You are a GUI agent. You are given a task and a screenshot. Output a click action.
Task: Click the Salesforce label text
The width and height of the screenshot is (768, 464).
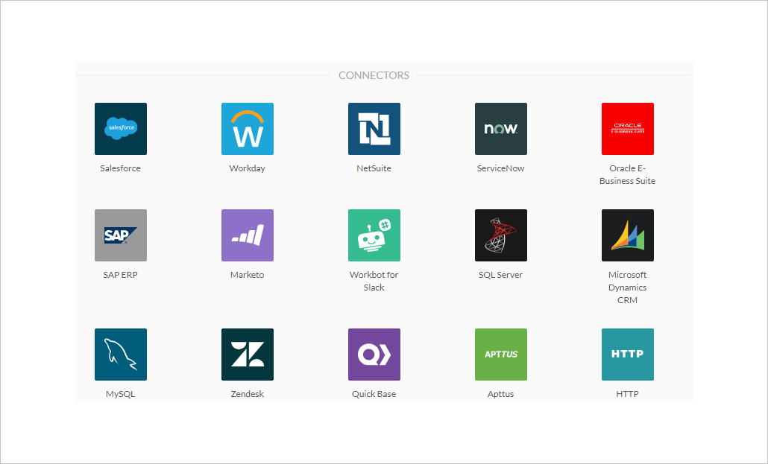click(120, 168)
